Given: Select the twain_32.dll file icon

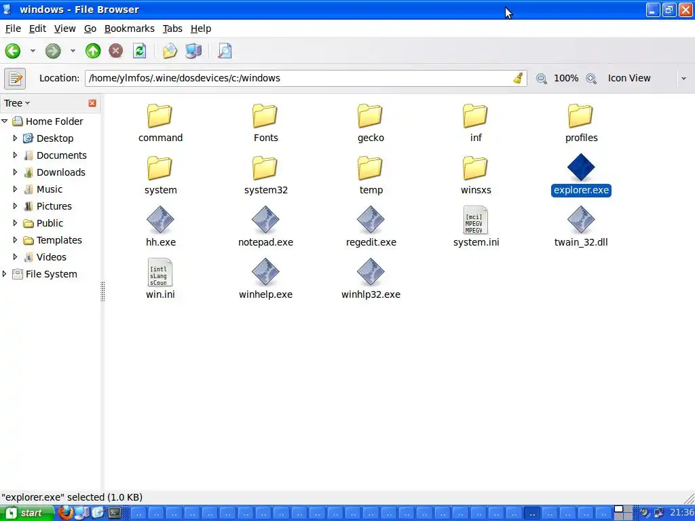Looking at the screenshot, I should point(581,220).
